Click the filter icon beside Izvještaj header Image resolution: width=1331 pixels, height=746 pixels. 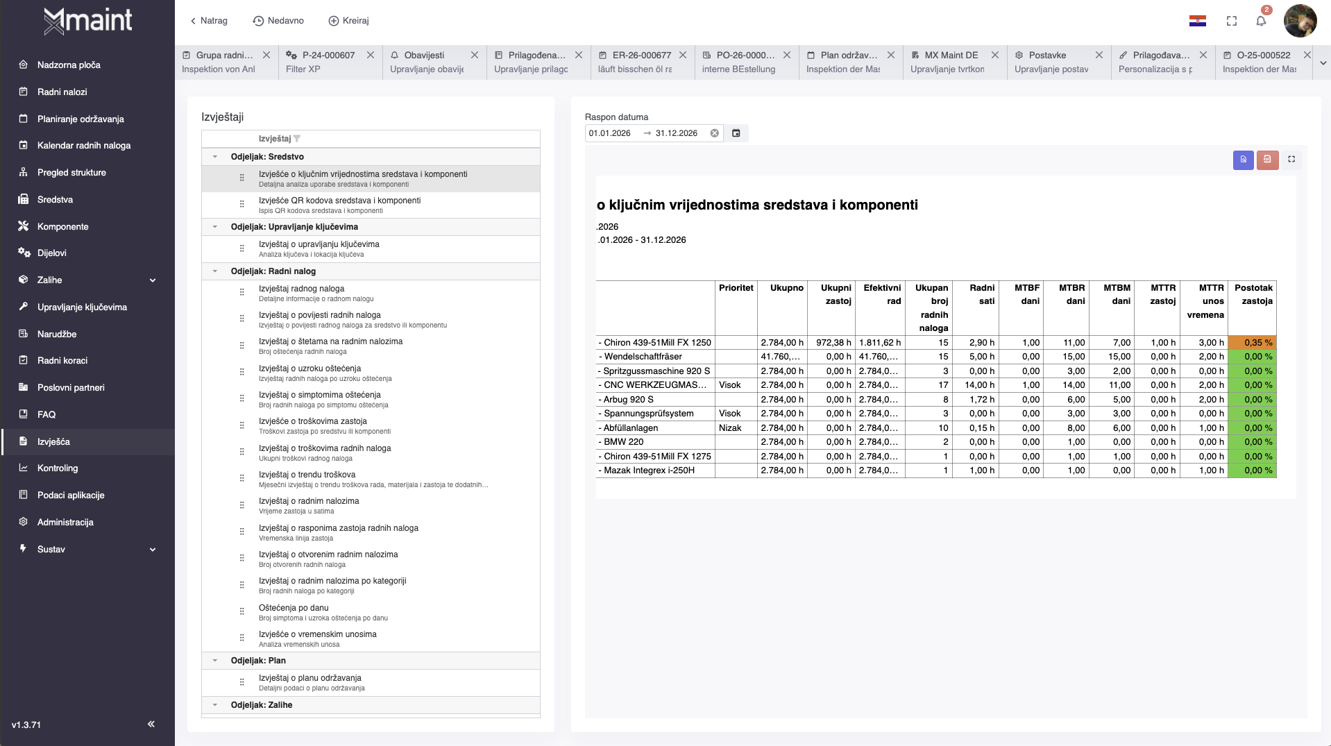tap(297, 139)
